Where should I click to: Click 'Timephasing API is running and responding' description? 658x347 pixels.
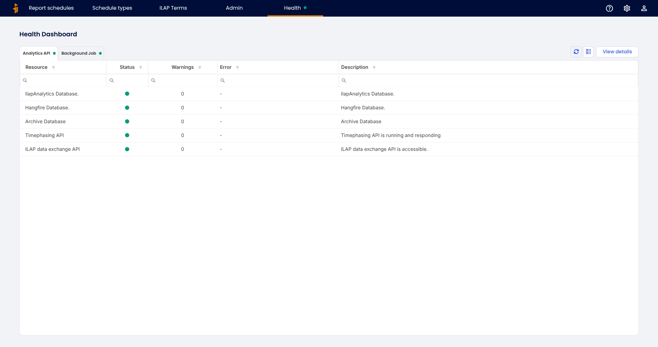tap(391, 135)
